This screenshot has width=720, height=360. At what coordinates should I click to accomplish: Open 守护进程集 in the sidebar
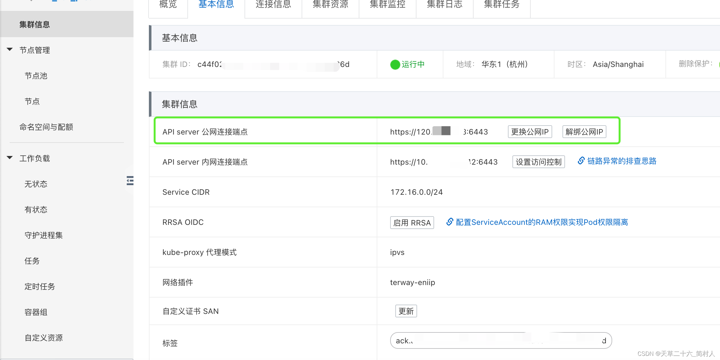(44, 235)
